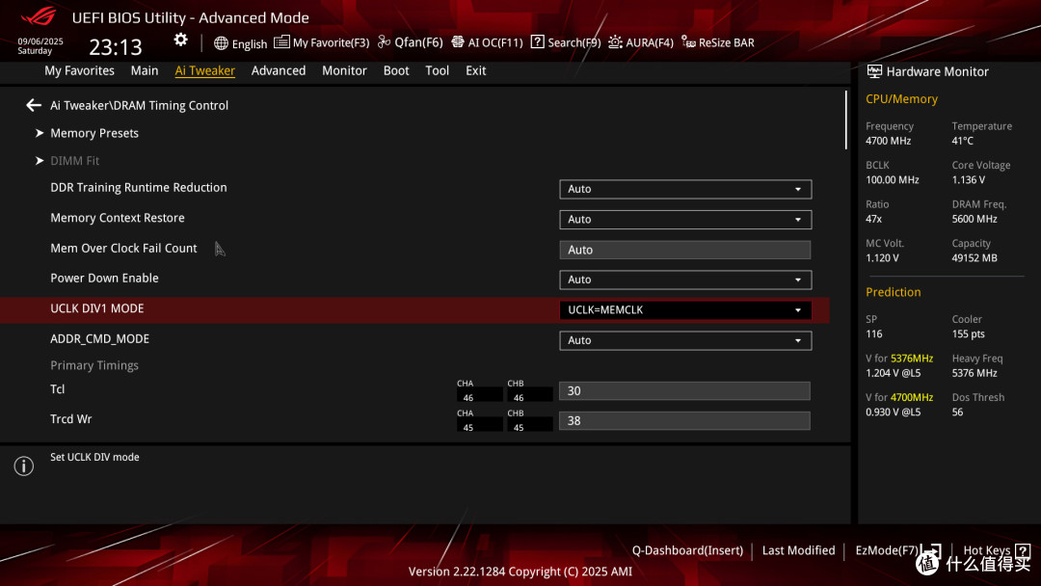Open ADDR_CMD_MODE dropdown
This screenshot has height=586, width=1041.
coord(685,340)
